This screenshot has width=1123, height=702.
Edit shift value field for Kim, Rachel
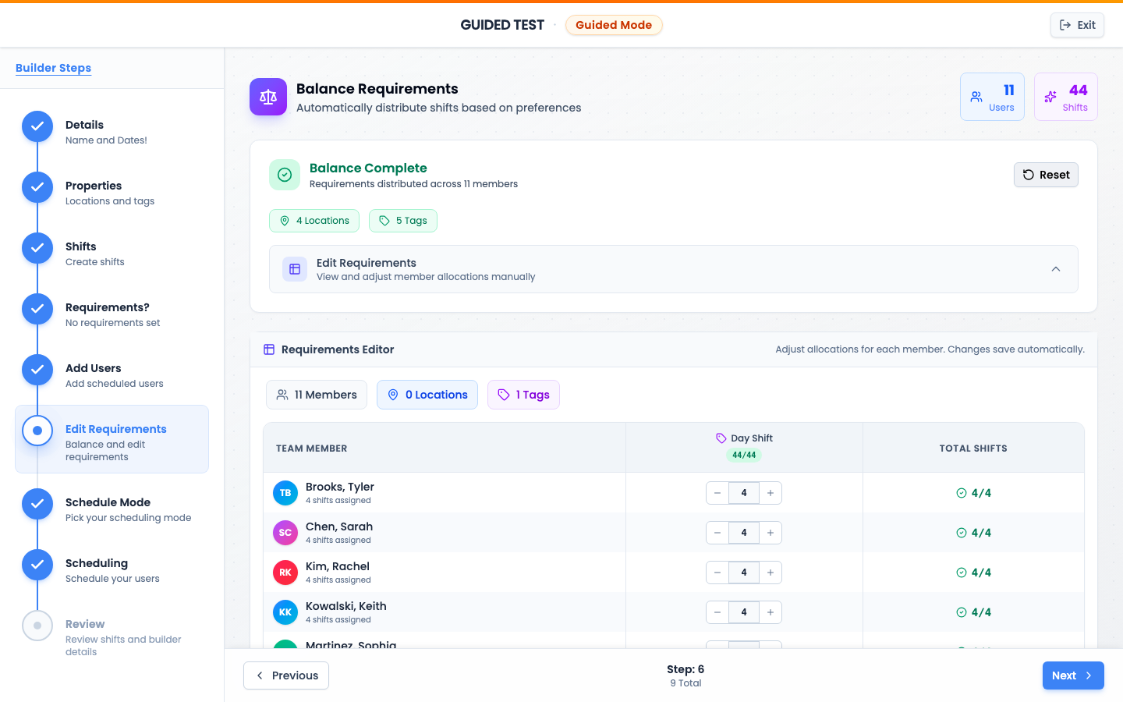(x=744, y=573)
